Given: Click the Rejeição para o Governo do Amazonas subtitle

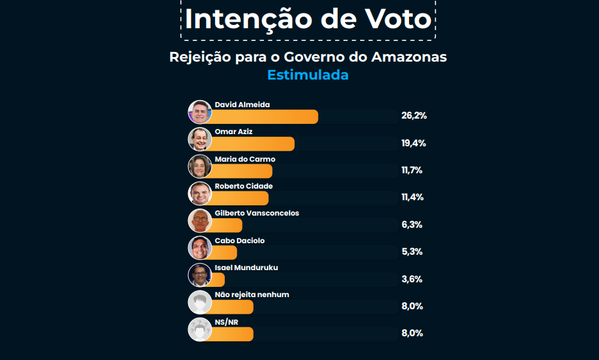Looking at the screenshot, I should pos(308,57).
